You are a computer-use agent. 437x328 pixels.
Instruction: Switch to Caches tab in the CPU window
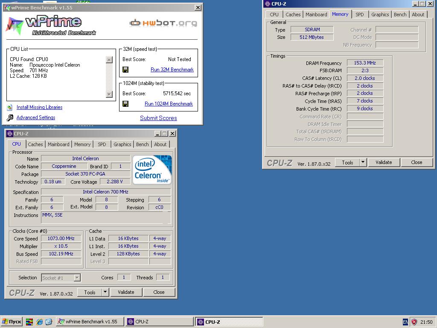coord(35,144)
